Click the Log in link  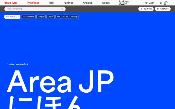click(164, 3)
